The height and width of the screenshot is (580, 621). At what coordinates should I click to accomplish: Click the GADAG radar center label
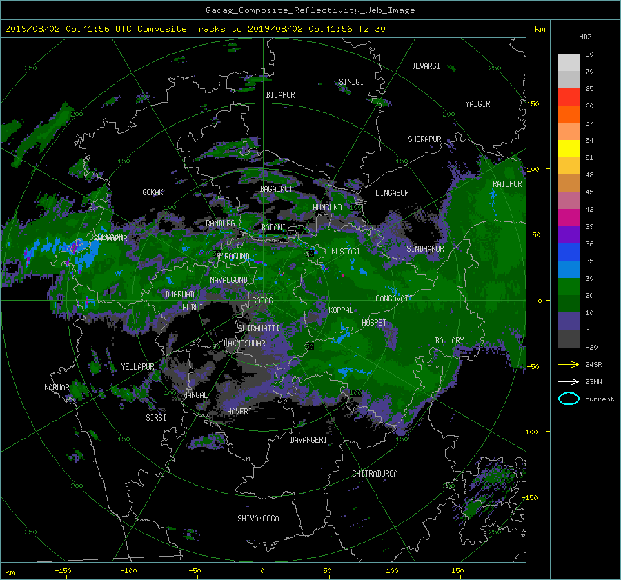coord(263,301)
